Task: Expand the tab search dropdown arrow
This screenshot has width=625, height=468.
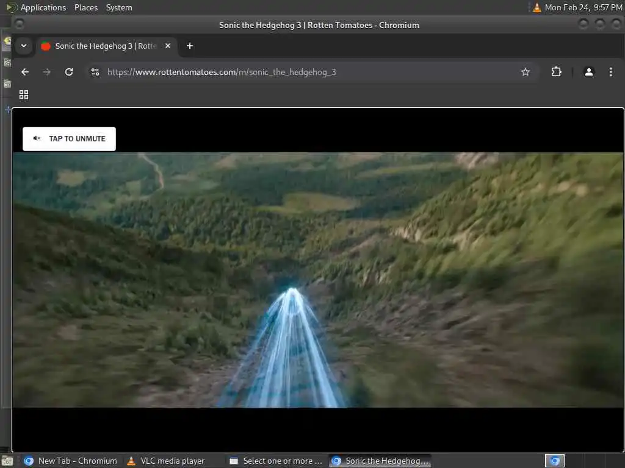Action: click(24, 46)
